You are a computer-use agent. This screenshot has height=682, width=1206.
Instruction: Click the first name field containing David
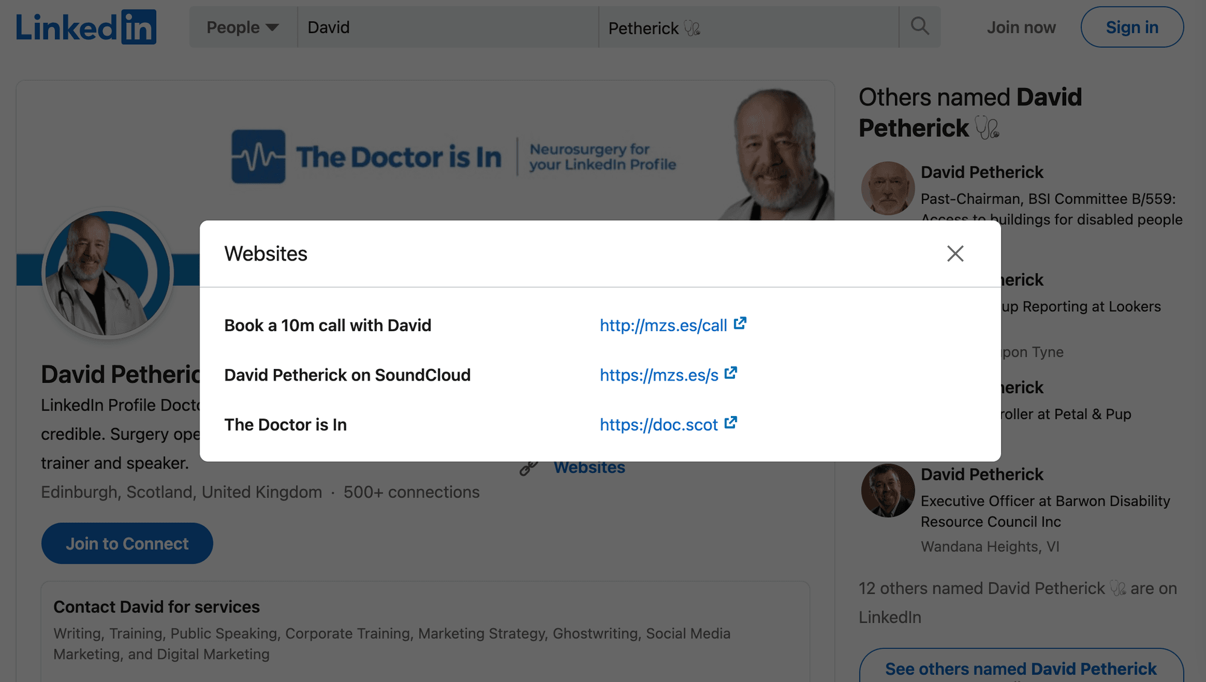pos(447,27)
